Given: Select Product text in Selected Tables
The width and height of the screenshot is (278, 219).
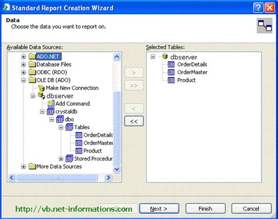Looking at the screenshot, I should point(187,80).
